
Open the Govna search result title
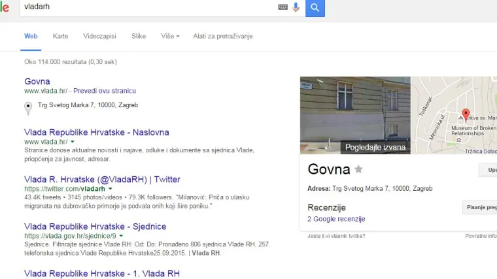coord(37,82)
